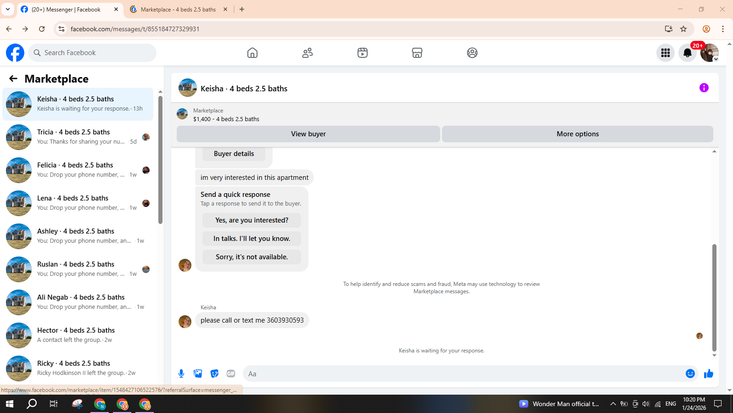733x413 pixels.
Task: Close the Marketplace browser tab
Action: (x=225, y=9)
